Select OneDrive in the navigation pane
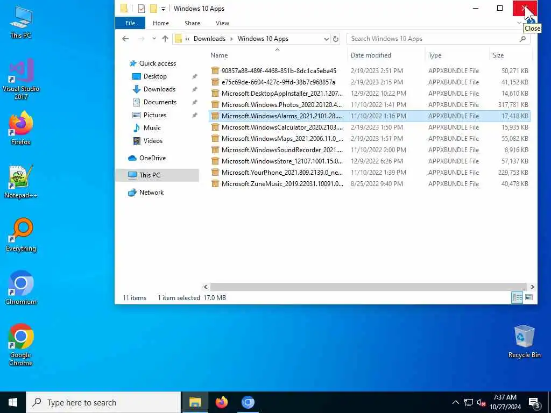Viewport: 551px width, 413px height. click(152, 158)
